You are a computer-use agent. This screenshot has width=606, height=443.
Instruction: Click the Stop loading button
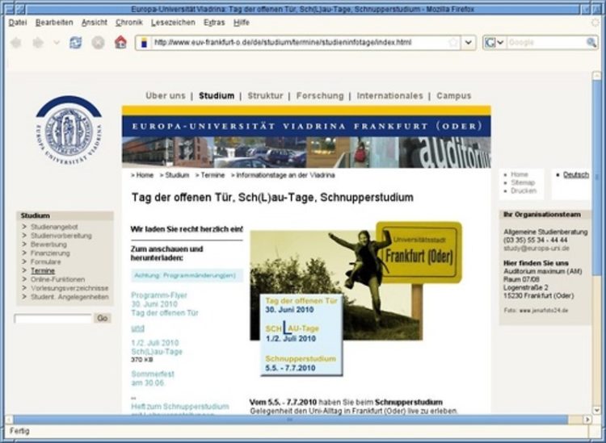point(98,43)
